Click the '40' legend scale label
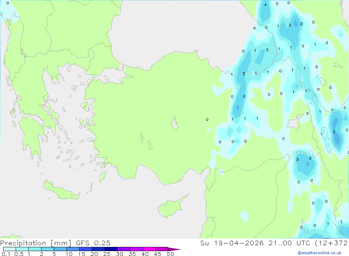This screenshot has width=349, height=256. coord(145,254)
